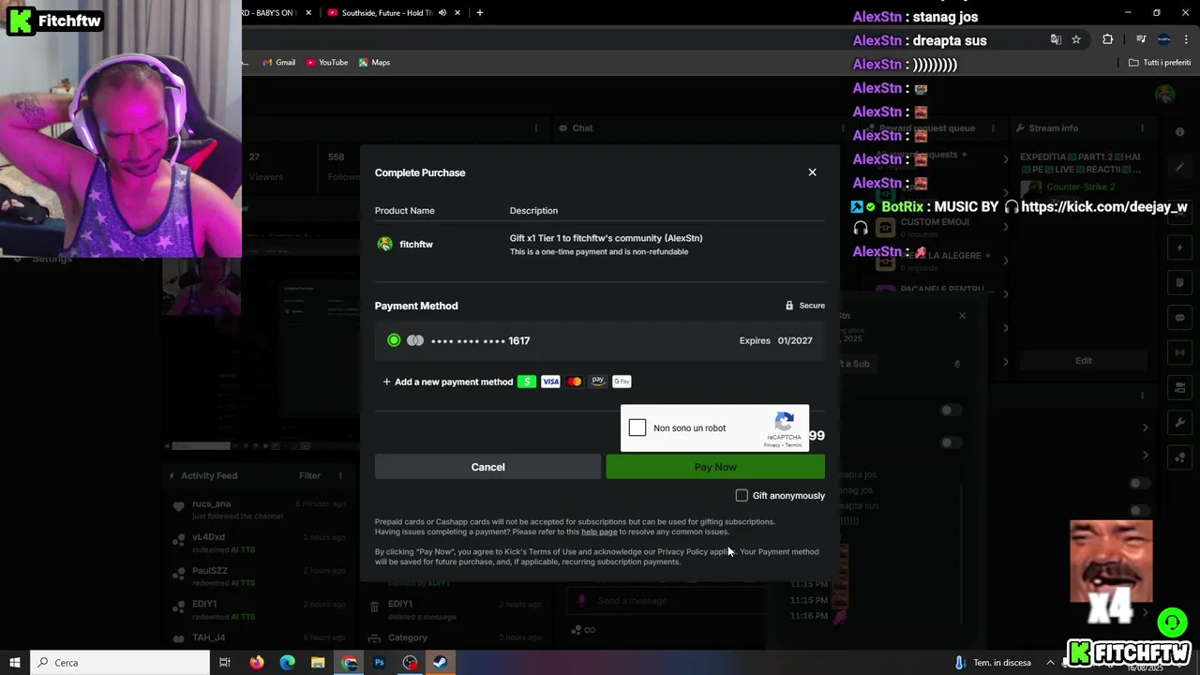Open OBS Studio from the taskbar
The height and width of the screenshot is (675, 1200).
410,663
